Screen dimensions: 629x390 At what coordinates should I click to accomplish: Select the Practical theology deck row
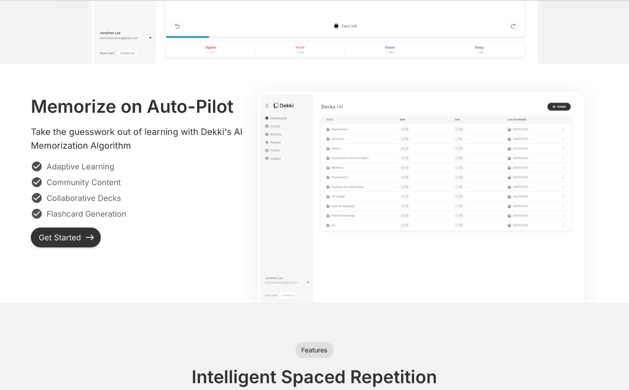(x=446, y=216)
